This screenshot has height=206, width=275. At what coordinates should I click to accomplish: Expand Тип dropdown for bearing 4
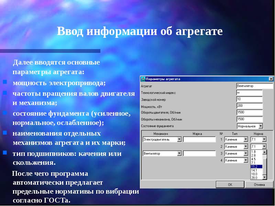point(245,160)
